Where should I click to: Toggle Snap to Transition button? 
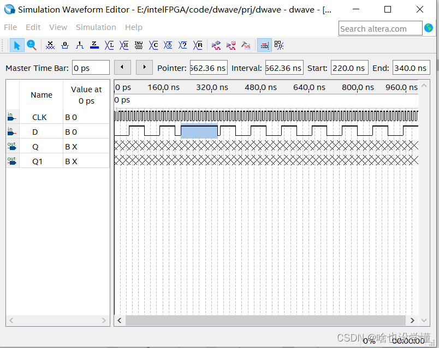pyautogui.click(x=265, y=45)
